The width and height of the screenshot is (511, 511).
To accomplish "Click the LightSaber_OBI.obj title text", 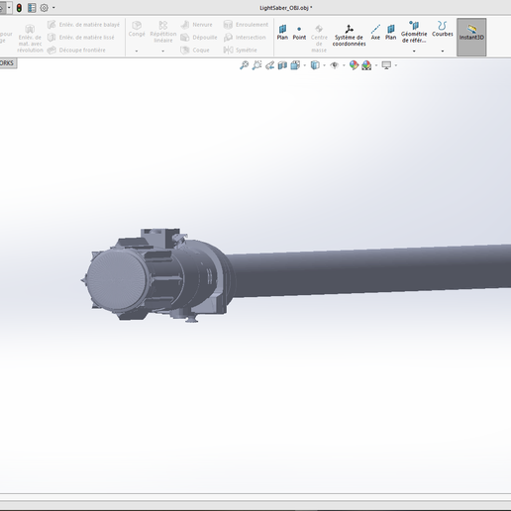I will (x=286, y=8).
